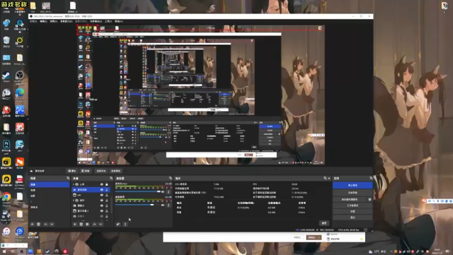The image size is (453, 255).
Task: Add a new source with the Sources plus icon
Action: click(75, 224)
